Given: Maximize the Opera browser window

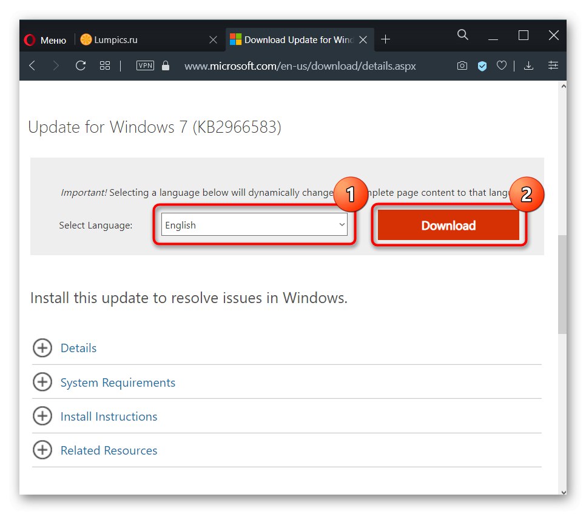Looking at the screenshot, I should click(523, 36).
